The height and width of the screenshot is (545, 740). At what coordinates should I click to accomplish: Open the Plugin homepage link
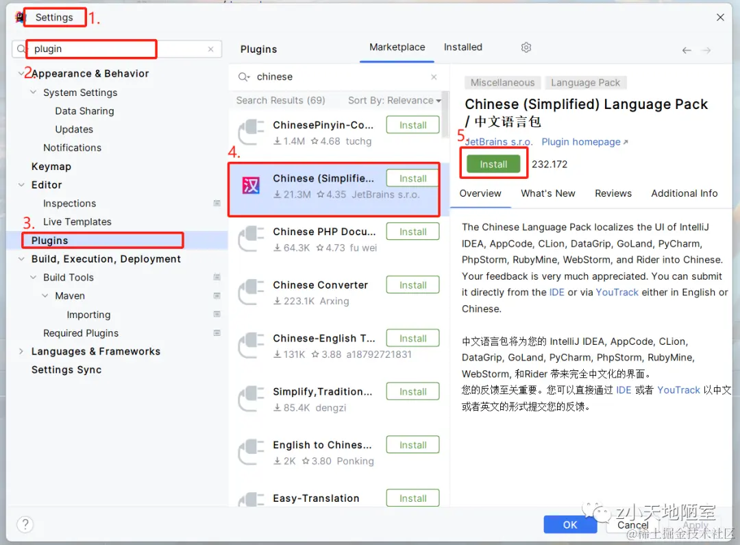(584, 142)
